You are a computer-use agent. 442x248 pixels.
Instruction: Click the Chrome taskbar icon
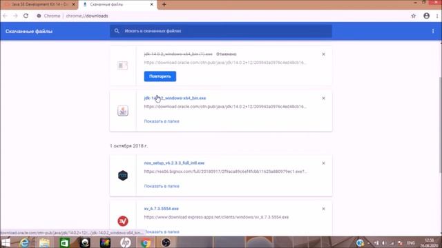(146, 242)
